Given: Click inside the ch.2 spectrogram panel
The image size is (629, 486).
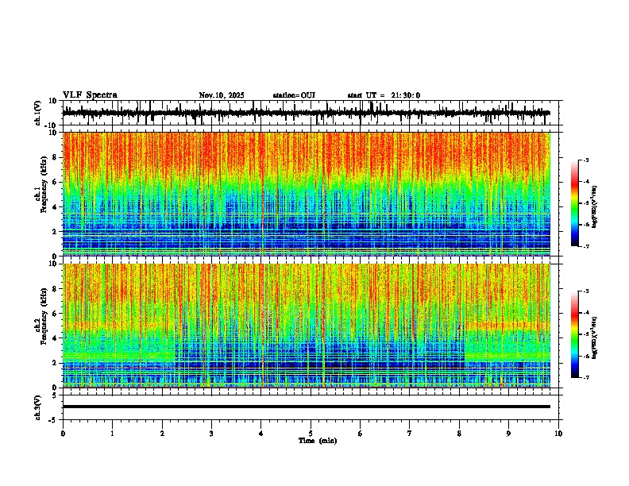Looking at the screenshot, I should coord(307,326).
